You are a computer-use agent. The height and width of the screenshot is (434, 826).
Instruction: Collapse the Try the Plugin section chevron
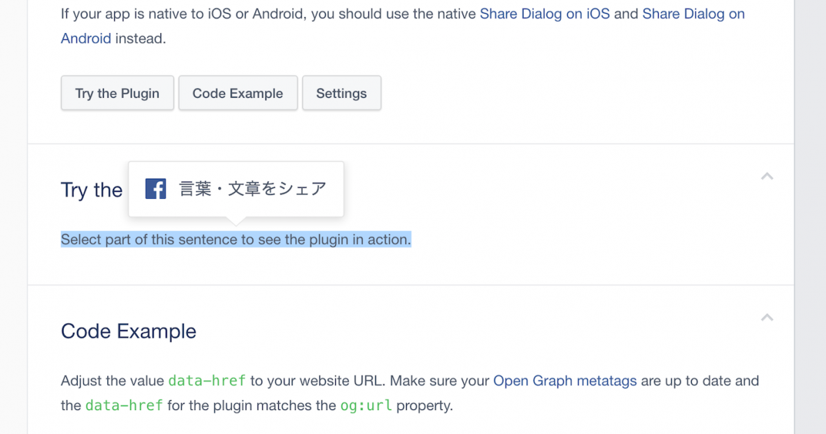coord(767,176)
